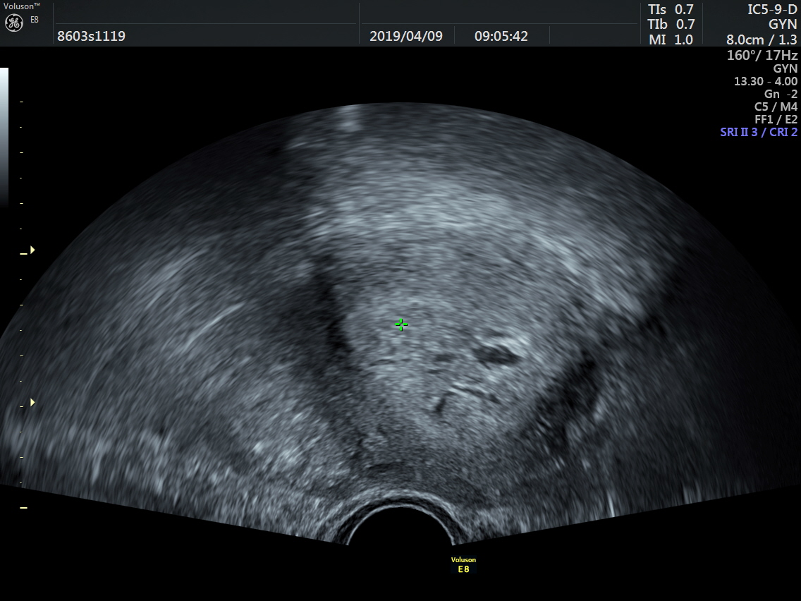Click the dark probe tip semicircle at bottom
Image resolution: width=801 pixels, height=601 pixels.
click(x=400, y=528)
